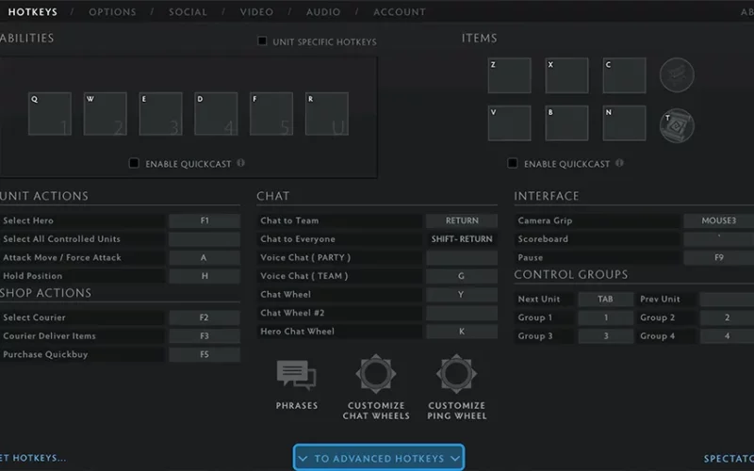The height and width of the screenshot is (471, 754).
Task: Rebind Hold Position key H
Action: [x=205, y=276]
